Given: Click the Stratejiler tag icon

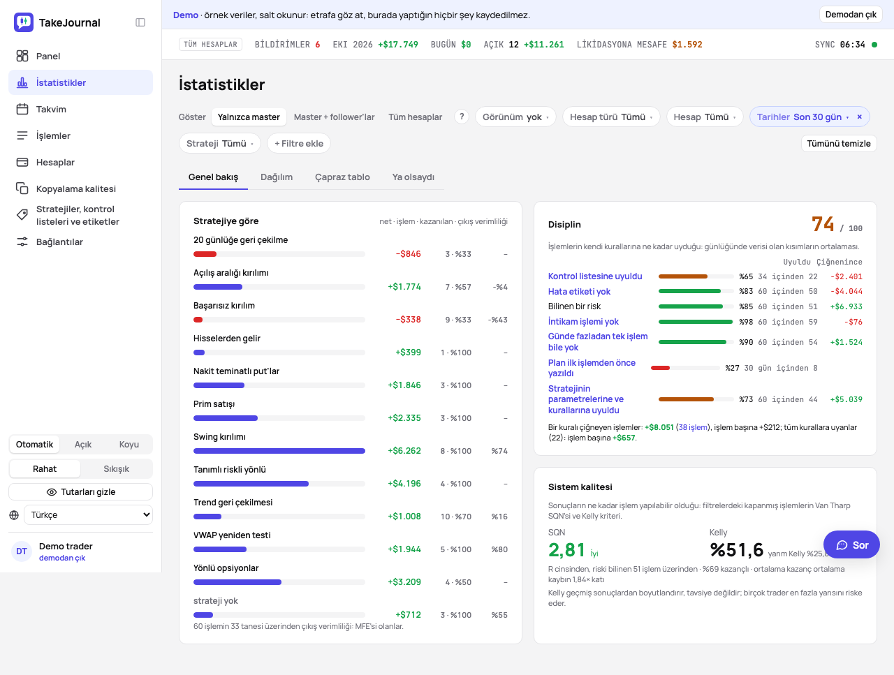Looking at the screenshot, I should pyautogui.click(x=22, y=215).
